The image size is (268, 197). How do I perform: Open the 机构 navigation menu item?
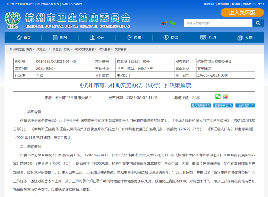click(60, 38)
